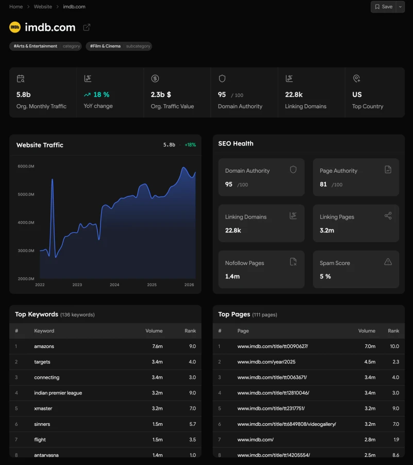Open the www.imdb.com/title/tt2317751/ page row
The image size is (413, 465).
tap(308, 408)
